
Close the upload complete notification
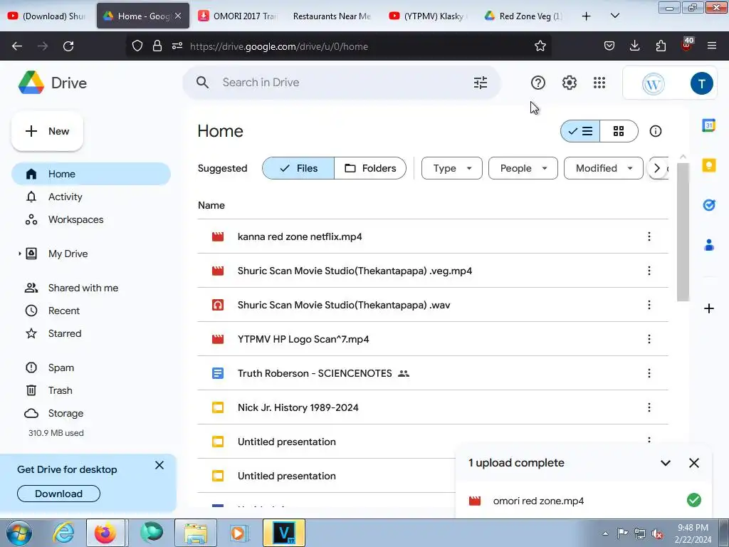[x=693, y=463]
